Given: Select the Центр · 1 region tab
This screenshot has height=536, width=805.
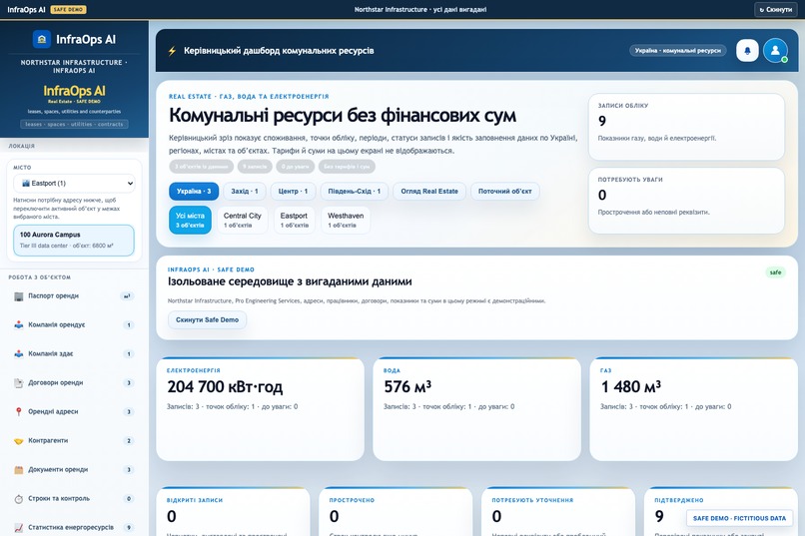Looking at the screenshot, I should pyautogui.click(x=293, y=192).
